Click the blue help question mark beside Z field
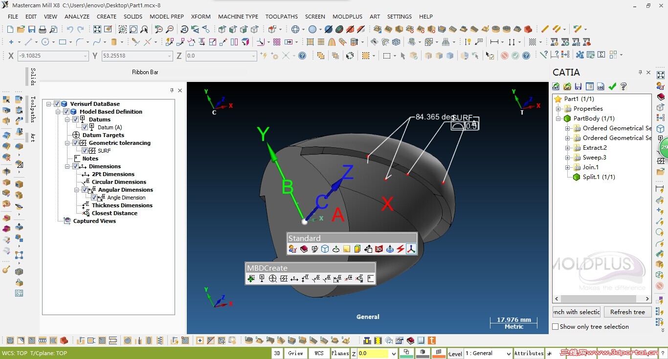 (x=302, y=56)
